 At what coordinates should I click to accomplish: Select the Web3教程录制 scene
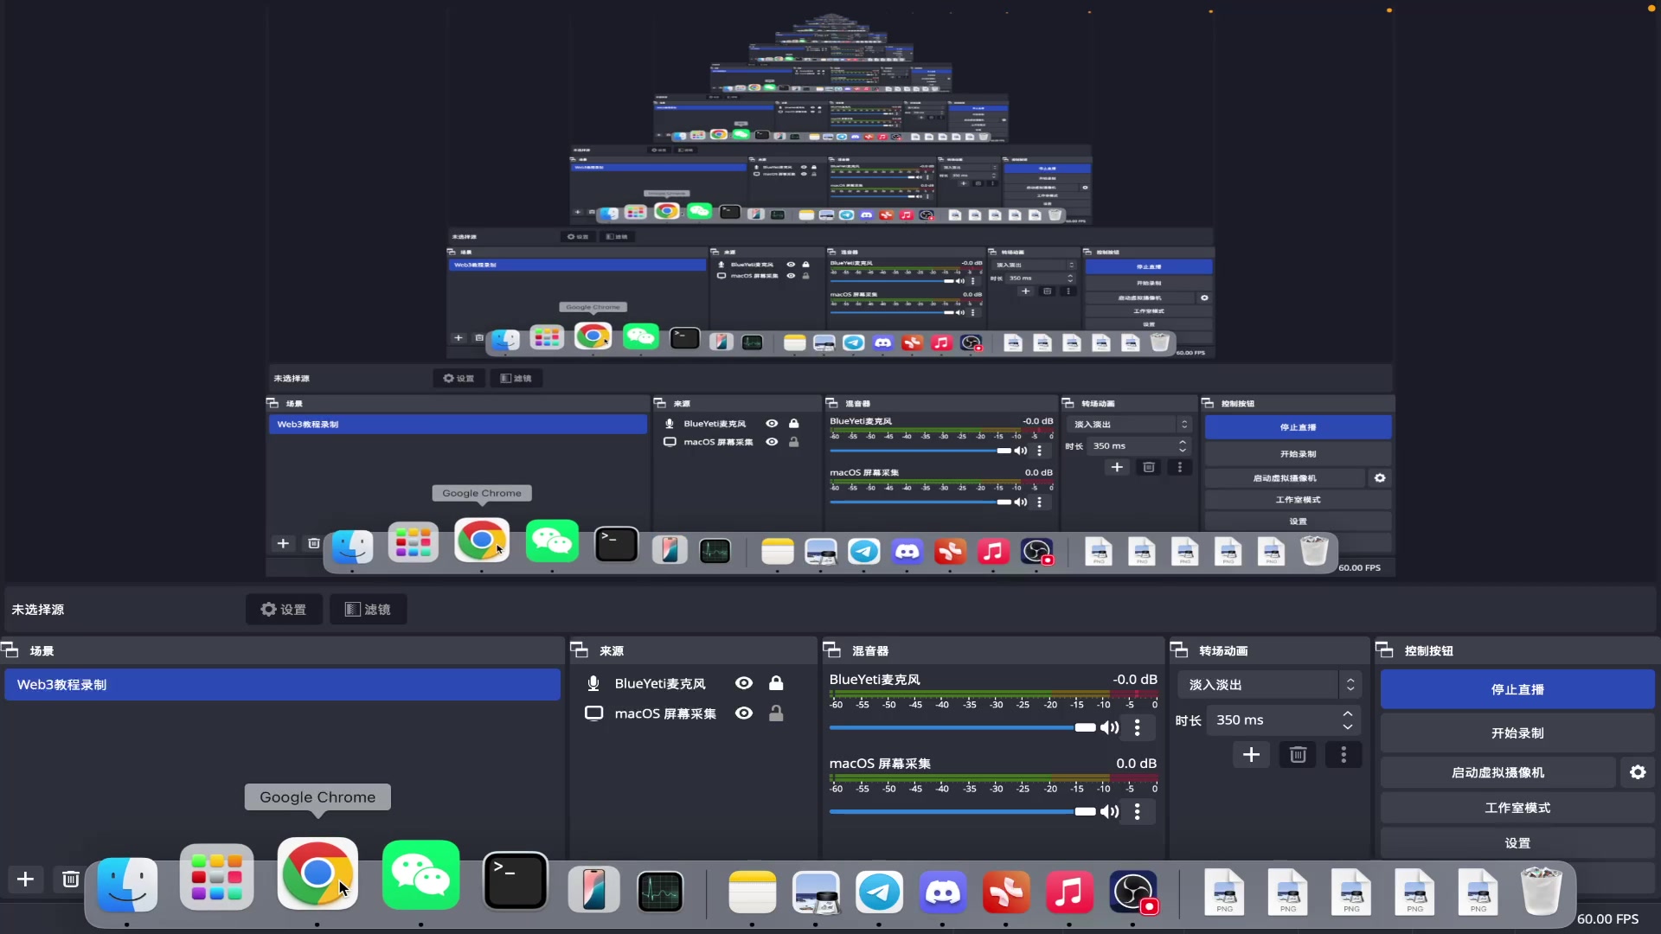point(282,684)
